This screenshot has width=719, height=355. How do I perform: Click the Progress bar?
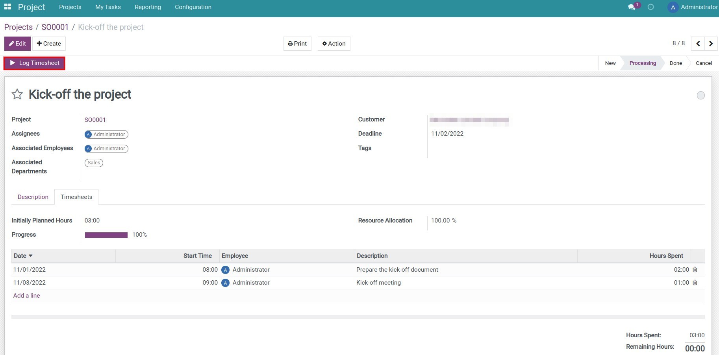(x=106, y=235)
